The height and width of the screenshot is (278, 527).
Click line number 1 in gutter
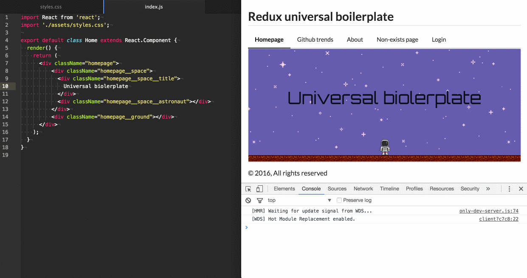pyautogui.click(x=6, y=17)
